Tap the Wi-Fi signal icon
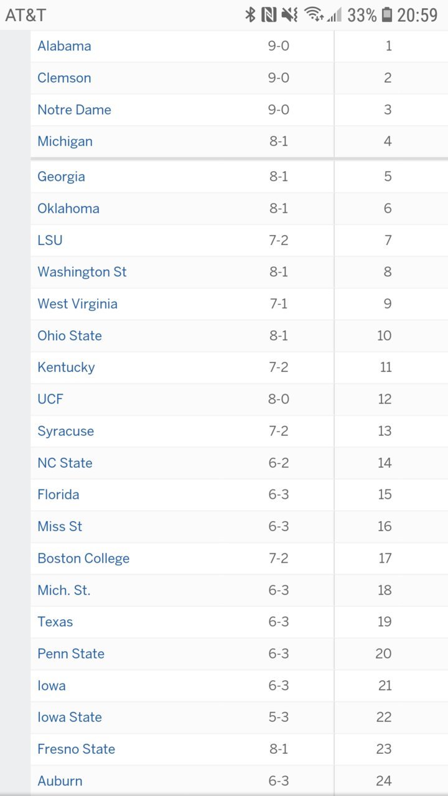The image size is (448, 796). (314, 15)
